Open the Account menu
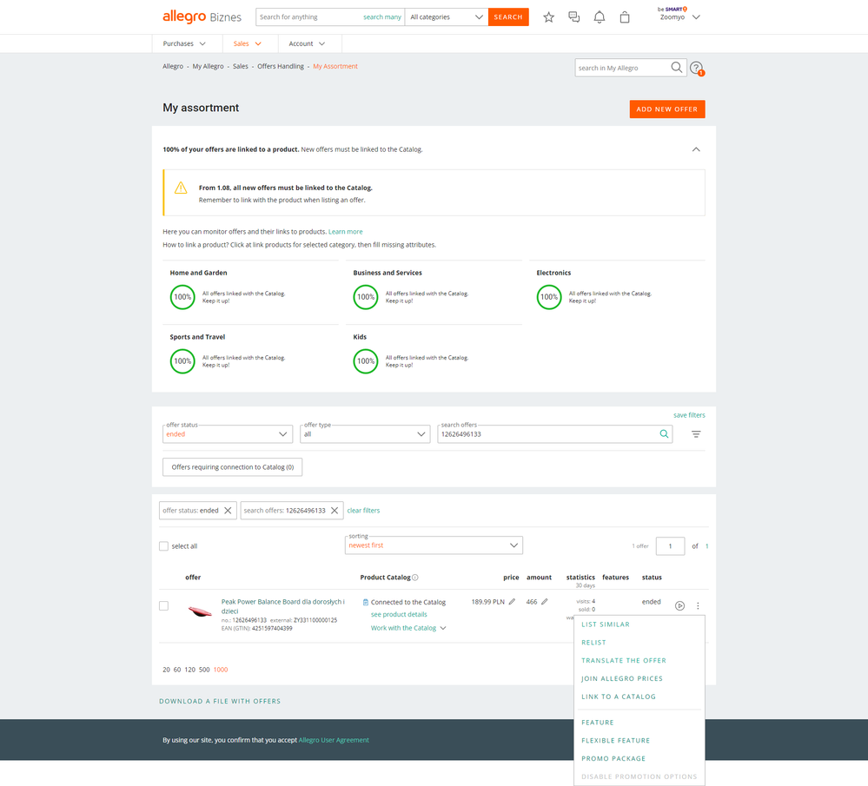The width and height of the screenshot is (868, 786). pos(307,43)
